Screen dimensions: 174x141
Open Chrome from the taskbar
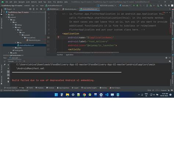84,95
